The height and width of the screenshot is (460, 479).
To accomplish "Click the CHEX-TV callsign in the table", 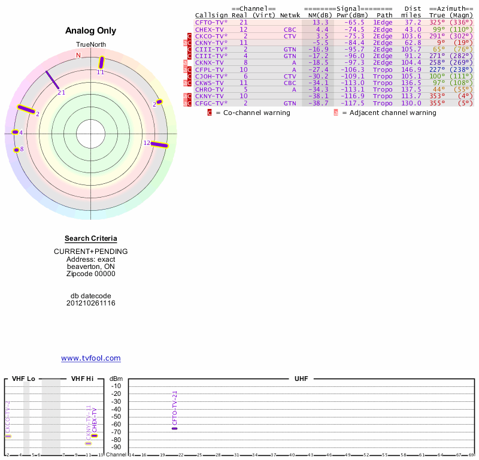I will (209, 29).
